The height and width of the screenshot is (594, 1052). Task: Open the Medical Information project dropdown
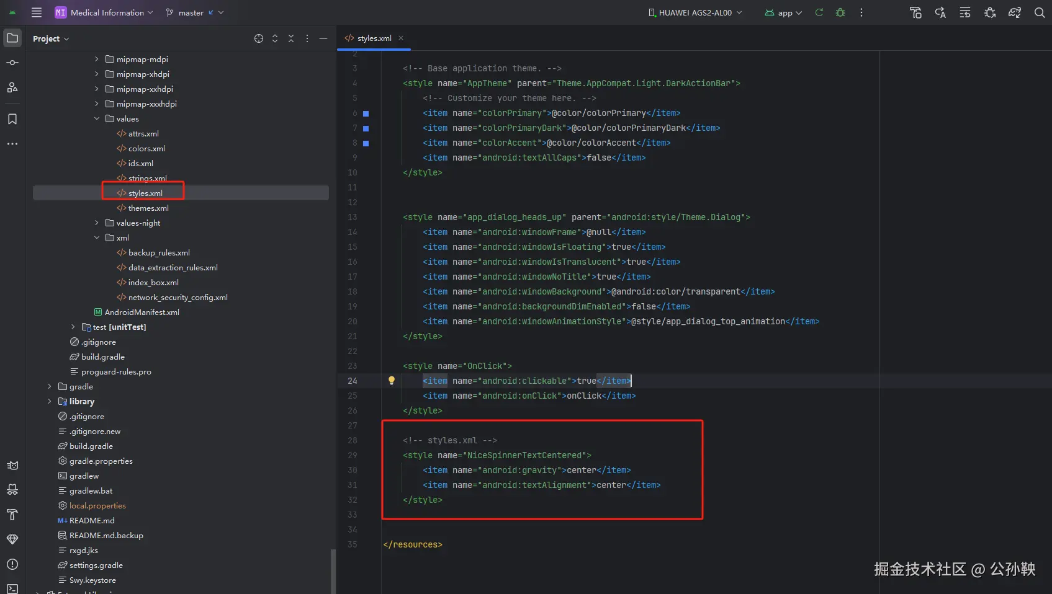104,12
